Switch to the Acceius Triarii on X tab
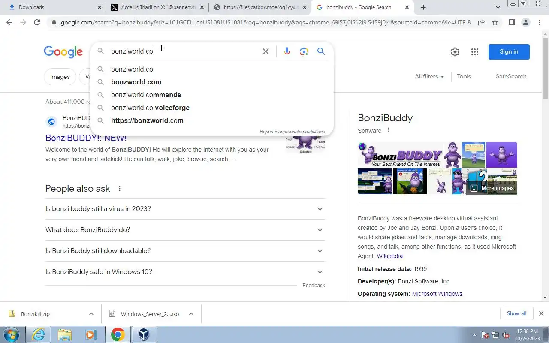 click(157, 7)
